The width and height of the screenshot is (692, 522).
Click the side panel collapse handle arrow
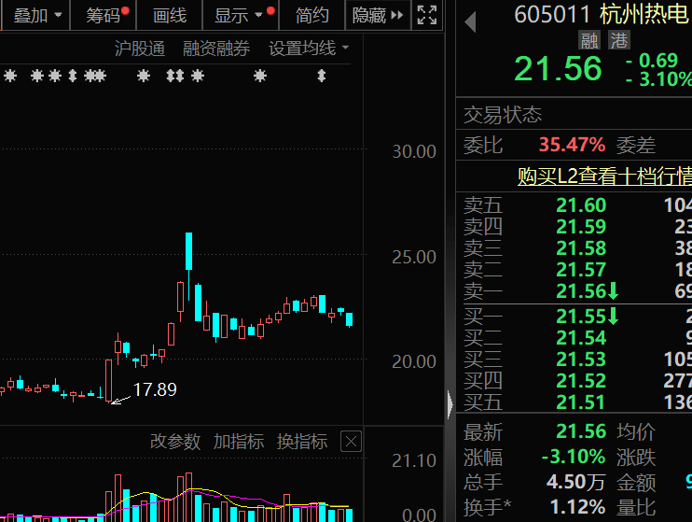pyautogui.click(x=450, y=404)
